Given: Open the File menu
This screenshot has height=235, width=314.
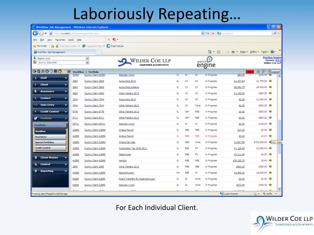Looking at the screenshot, I should coord(35,40).
